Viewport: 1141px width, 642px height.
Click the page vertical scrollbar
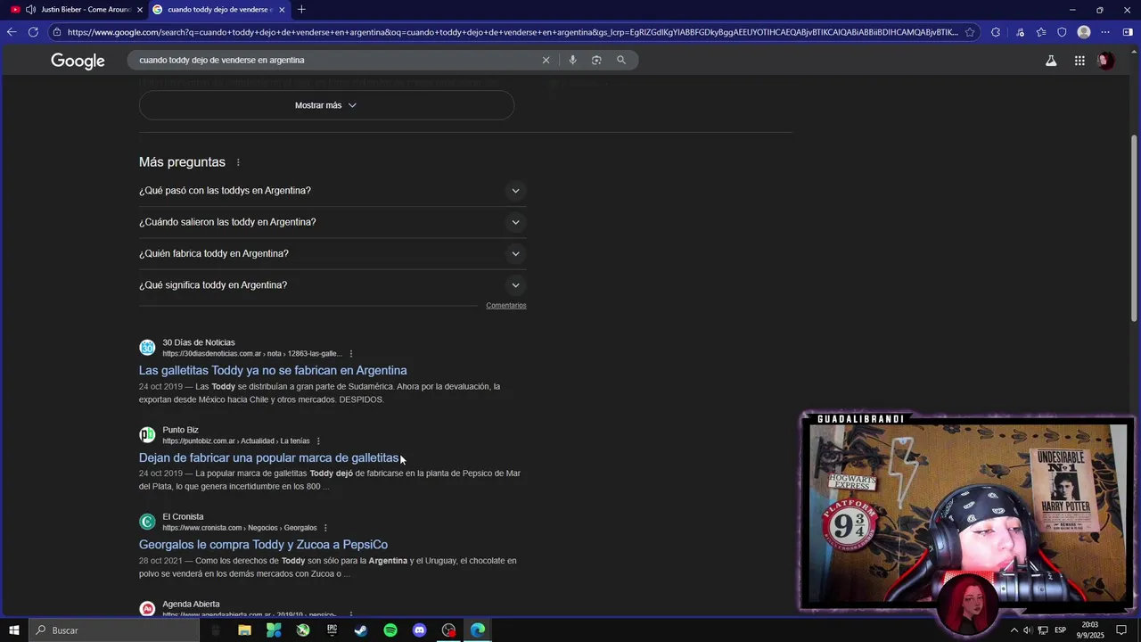click(1134, 228)
